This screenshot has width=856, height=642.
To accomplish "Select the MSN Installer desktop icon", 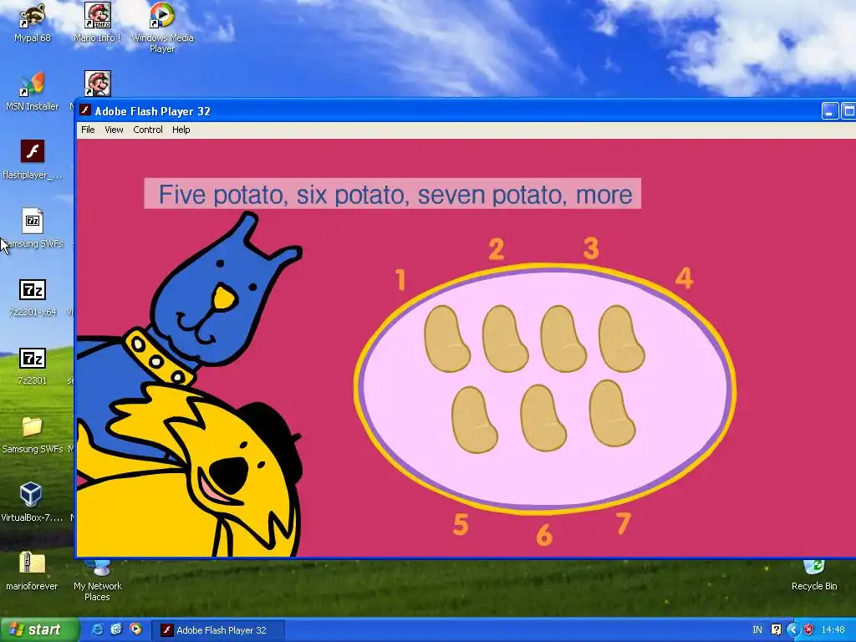I will 32,91.
